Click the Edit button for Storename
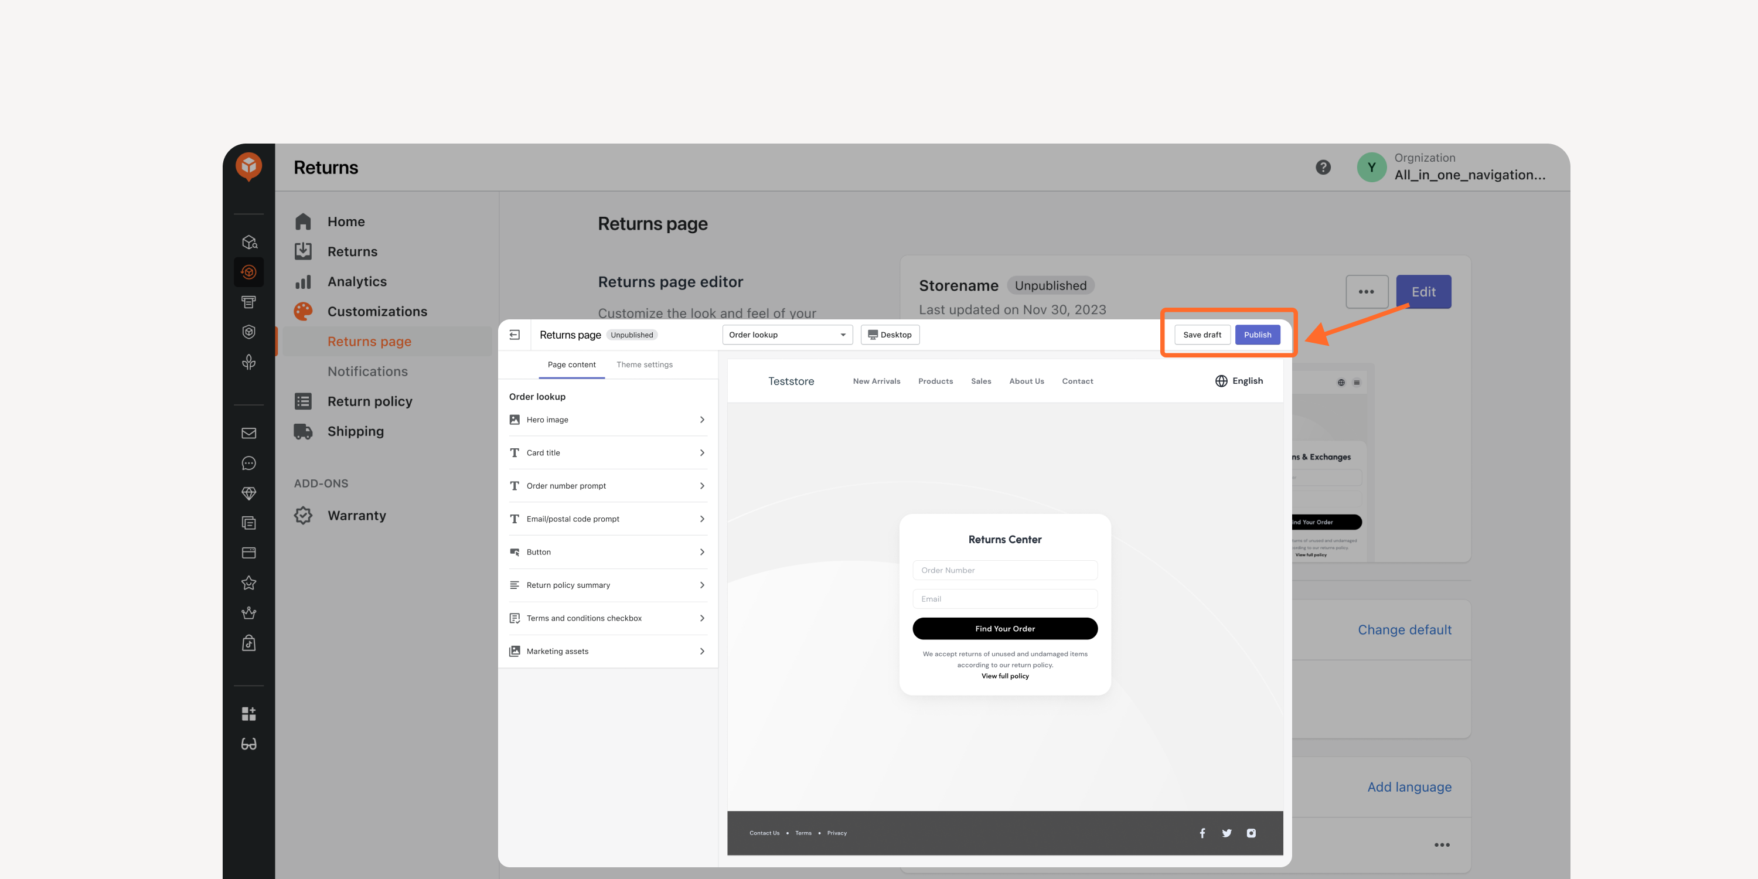The width and height of the screenshot is (1758, 879). (1423, 292)
